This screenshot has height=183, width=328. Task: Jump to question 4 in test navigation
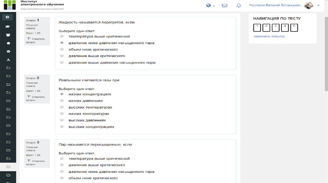pos(285,27)
